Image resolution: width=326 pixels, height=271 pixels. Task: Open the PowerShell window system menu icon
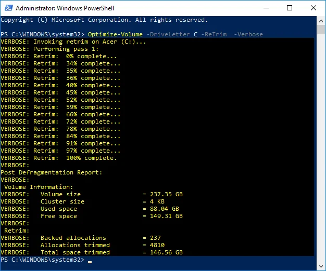[9, 8]
